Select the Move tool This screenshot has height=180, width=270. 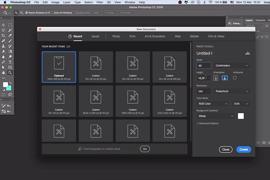pyautogui.click(x=3, y=25)
